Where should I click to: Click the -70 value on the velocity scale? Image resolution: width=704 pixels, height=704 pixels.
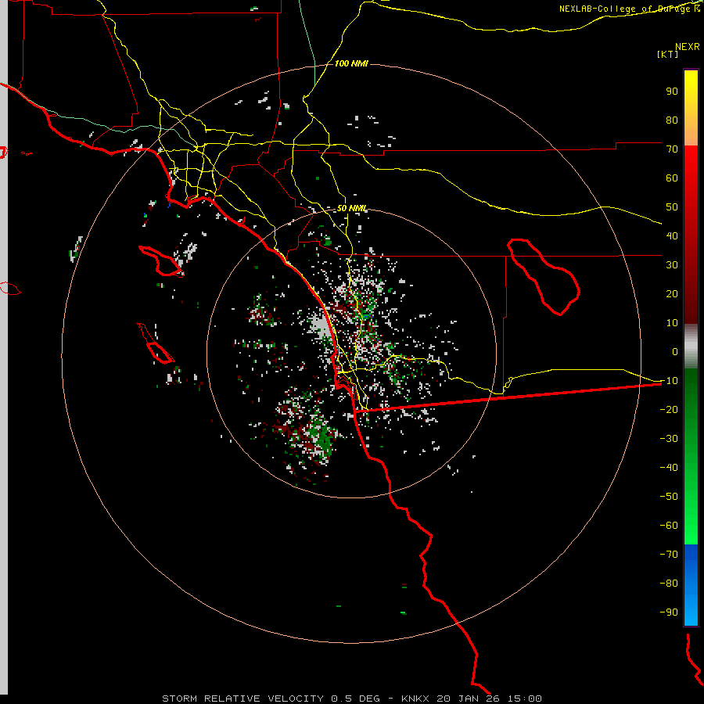669,555
